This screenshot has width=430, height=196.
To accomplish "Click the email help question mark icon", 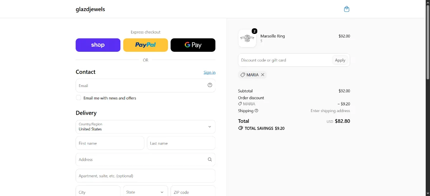I will pos(210,85).
